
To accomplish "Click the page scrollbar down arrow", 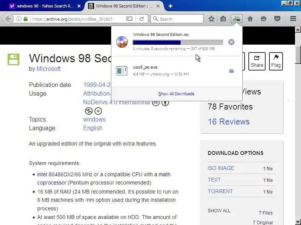I will click(x=298, y=222).
